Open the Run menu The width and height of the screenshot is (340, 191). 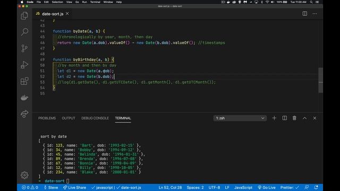(84, 2)
